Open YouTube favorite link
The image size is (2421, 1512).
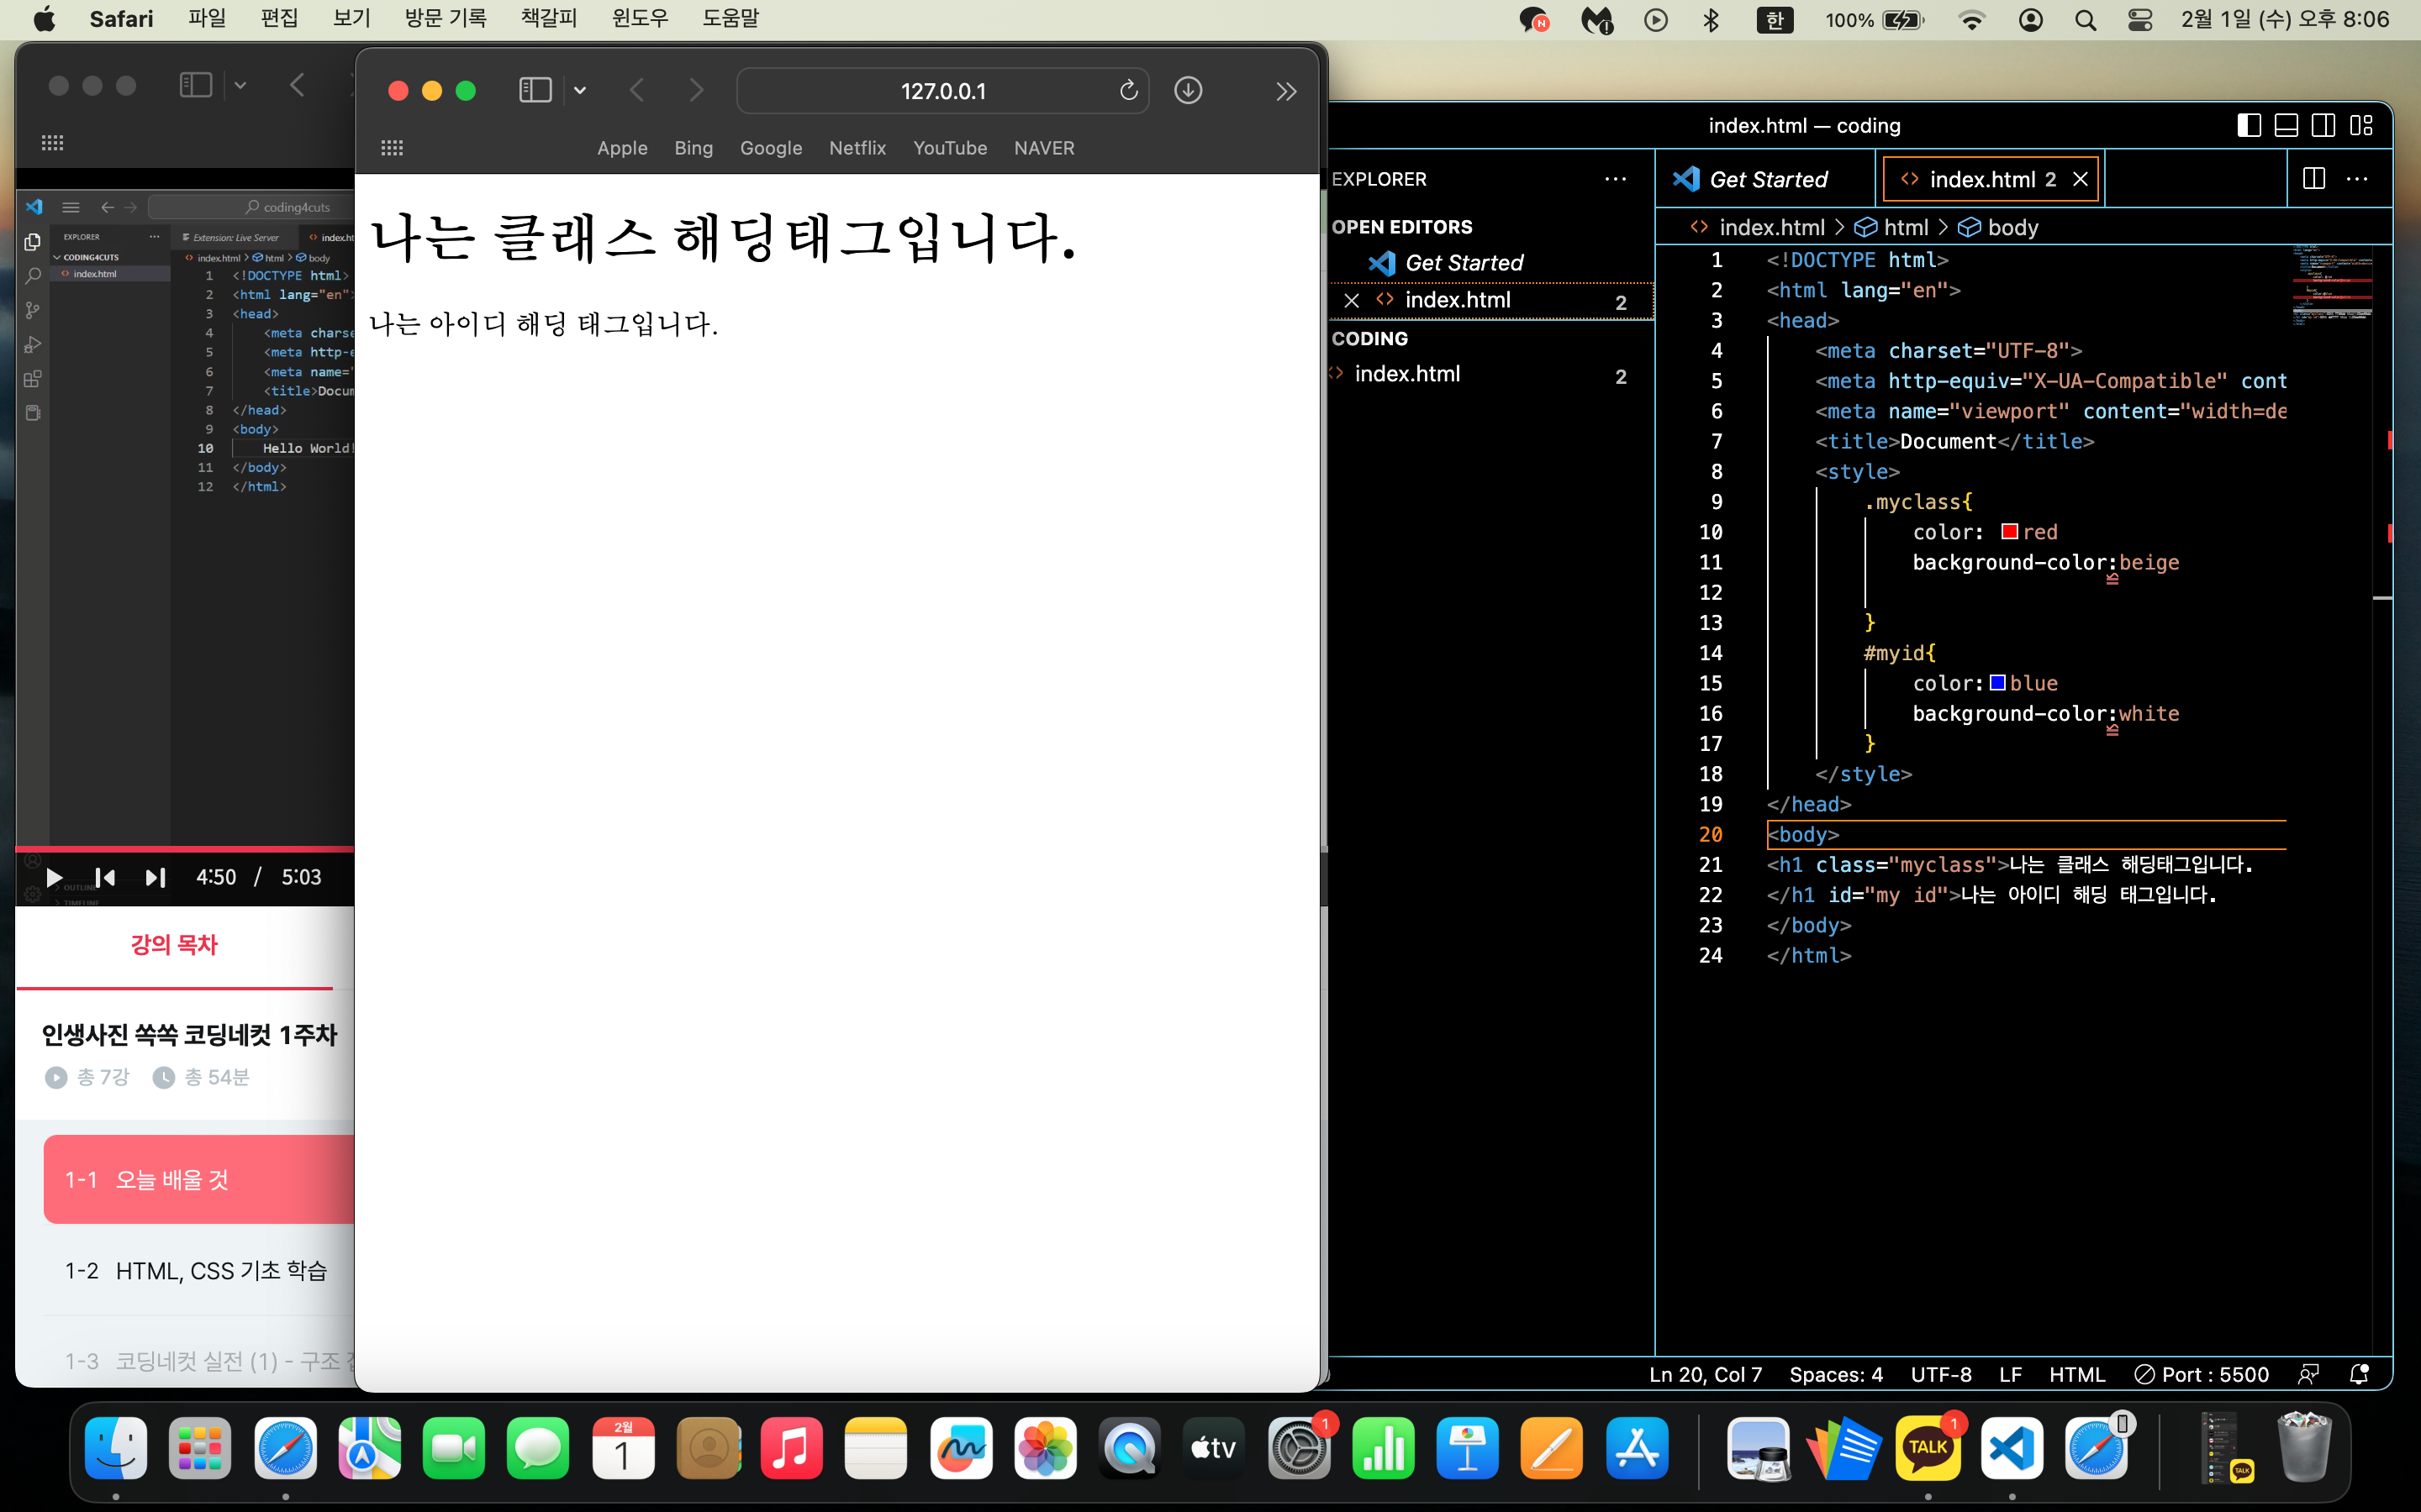(x=949, y=148)
